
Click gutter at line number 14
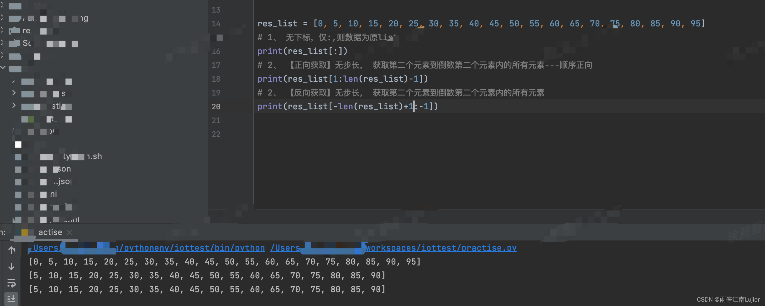[216, 24]
